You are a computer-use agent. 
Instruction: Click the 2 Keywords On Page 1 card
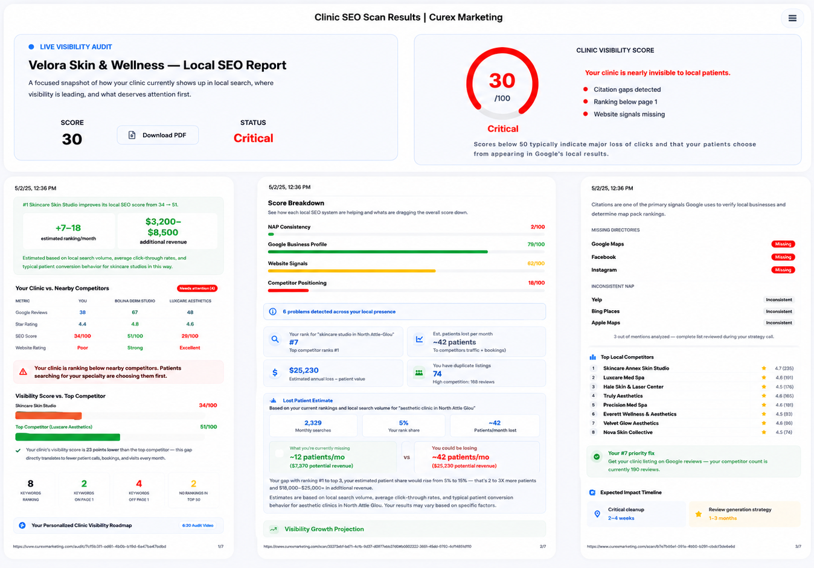click(84, 491)
